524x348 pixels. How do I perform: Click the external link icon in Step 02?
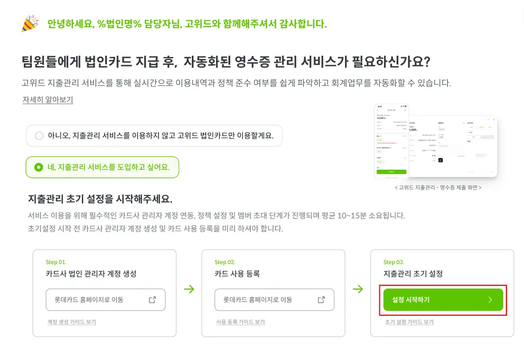pyautogui.click(x=321, y=300)
